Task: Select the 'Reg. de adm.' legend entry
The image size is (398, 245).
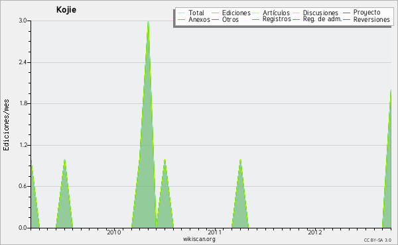Action: [x=317, y=19]
